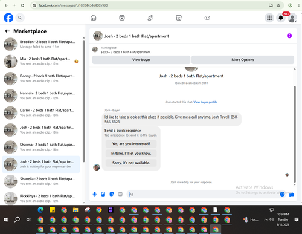The height and width of the screenshot is (234, 302).
Task: Click Josh's chat header title
Action: pos(137,36)
